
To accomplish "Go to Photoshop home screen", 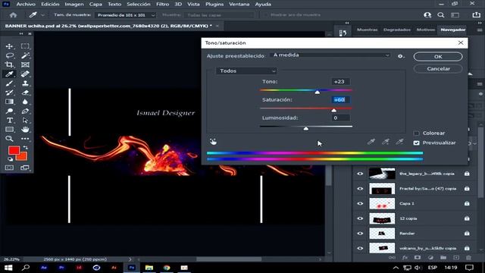I will coord(13,15).
